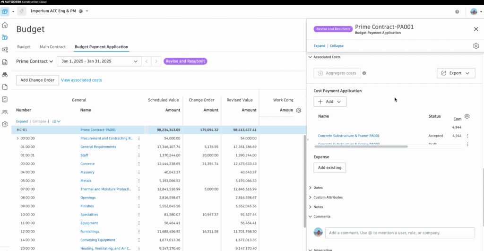This screenshot has height=251, width=484.
Task: Click info icon next to Aggregate costs
Action: [364, 73]
